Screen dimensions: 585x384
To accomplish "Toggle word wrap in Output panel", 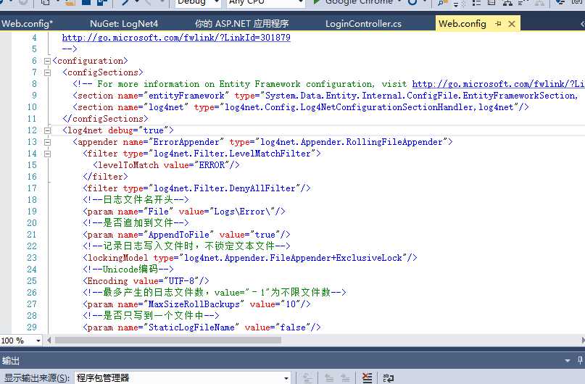I will pos(388,378).
